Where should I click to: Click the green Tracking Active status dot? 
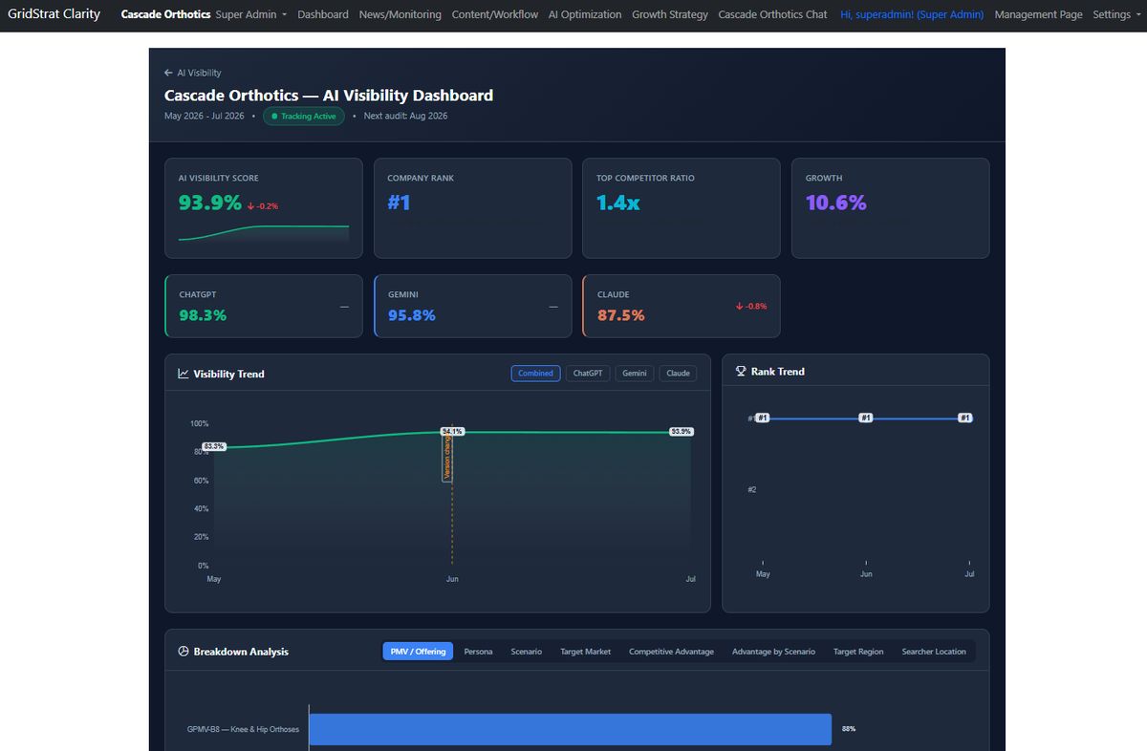(274, 117)
